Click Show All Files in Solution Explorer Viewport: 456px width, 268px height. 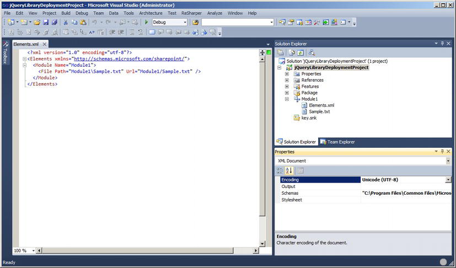coord(291,53)
